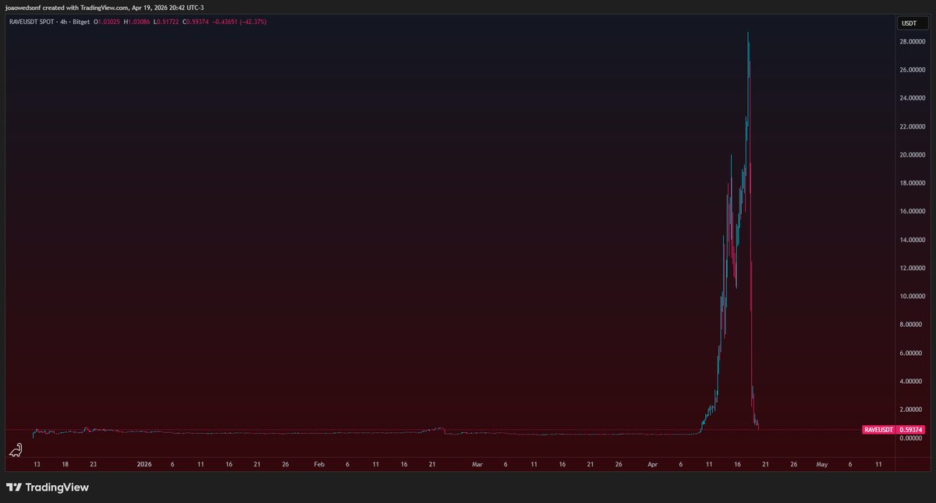The image size is (936, 503).
Task: Select the close value C0.59374 in the legend
Action: tap(195, 22)
